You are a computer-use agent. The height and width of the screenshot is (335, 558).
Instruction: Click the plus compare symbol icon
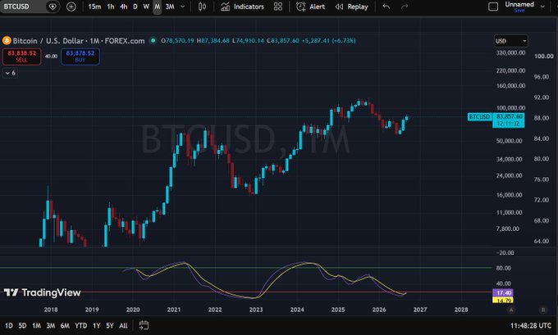pyautogui.click(x=71, y=7)
